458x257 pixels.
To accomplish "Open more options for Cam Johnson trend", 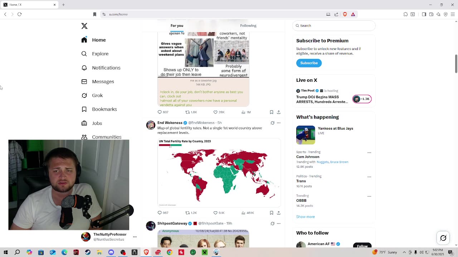I will click(x=369, y=153).
